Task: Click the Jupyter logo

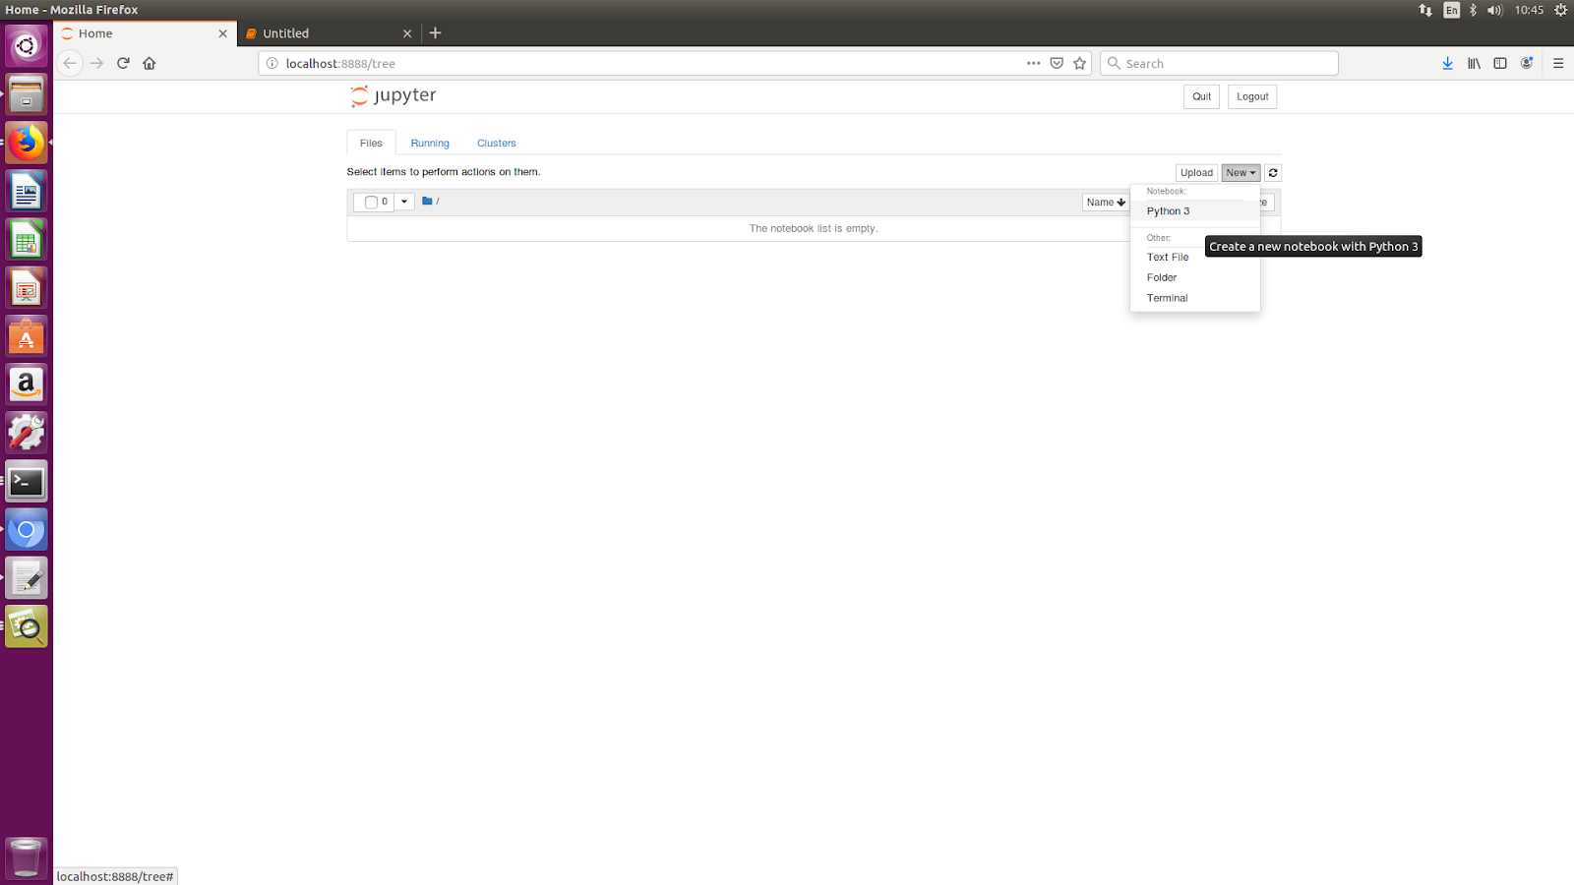Action: coord(393,95)
